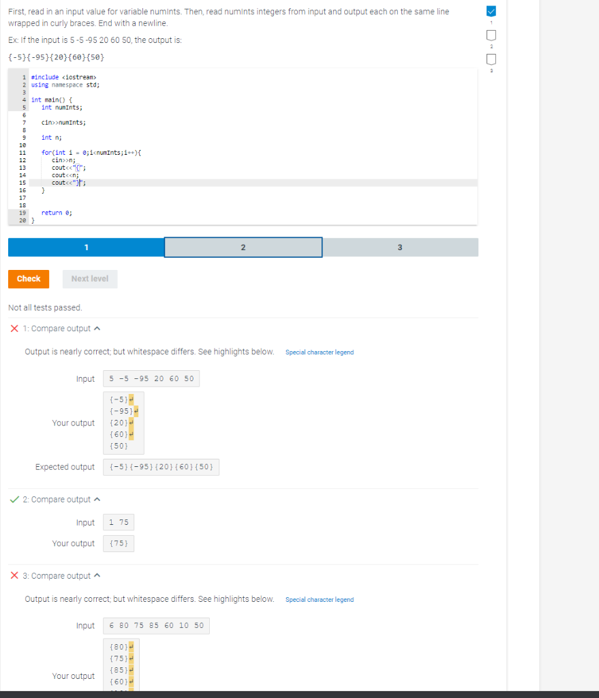Viewport: 599px width, 698px height.
Task: Click the orange Check button
Action: pyautogui.click(x=28, y=278)
